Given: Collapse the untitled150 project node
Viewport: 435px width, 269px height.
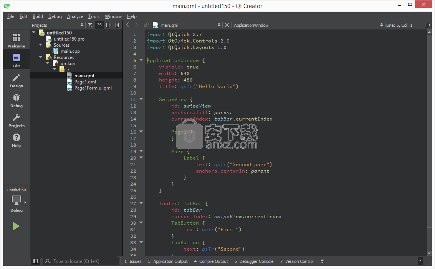Looking at the screenshot, I should point(34,33).
